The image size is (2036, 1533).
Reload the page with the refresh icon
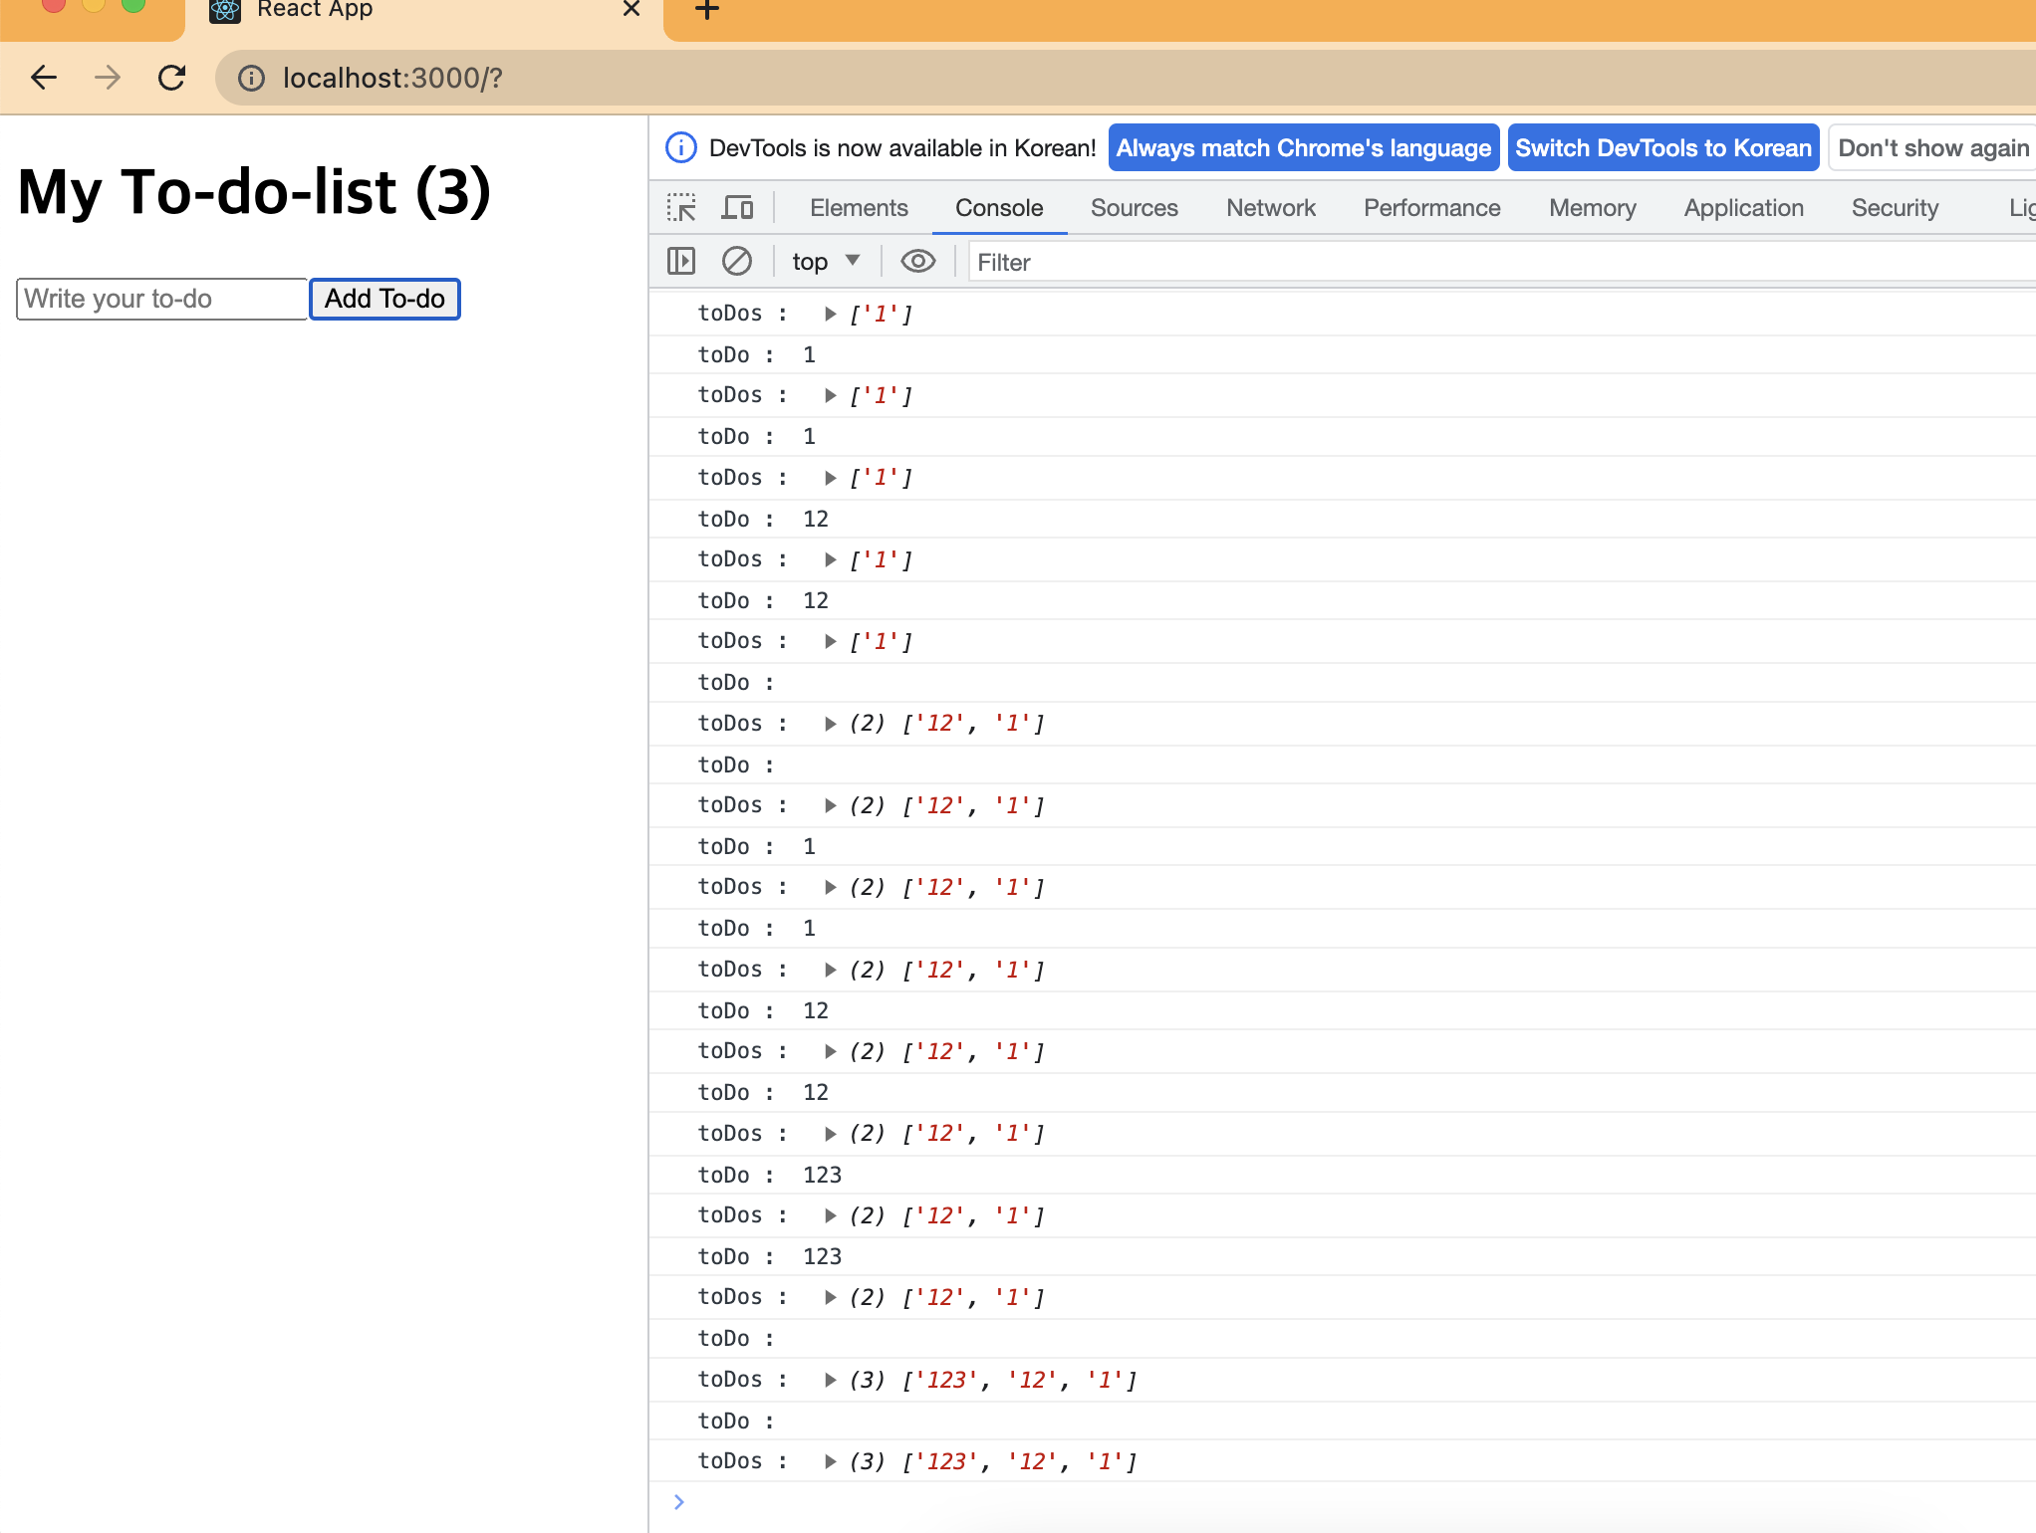tap(172, 78)
